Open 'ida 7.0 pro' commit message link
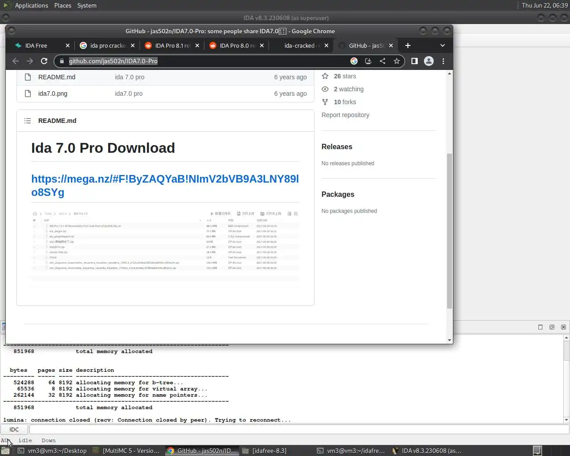The width and height of the screenshot is (570, 456). pos(130,77)
